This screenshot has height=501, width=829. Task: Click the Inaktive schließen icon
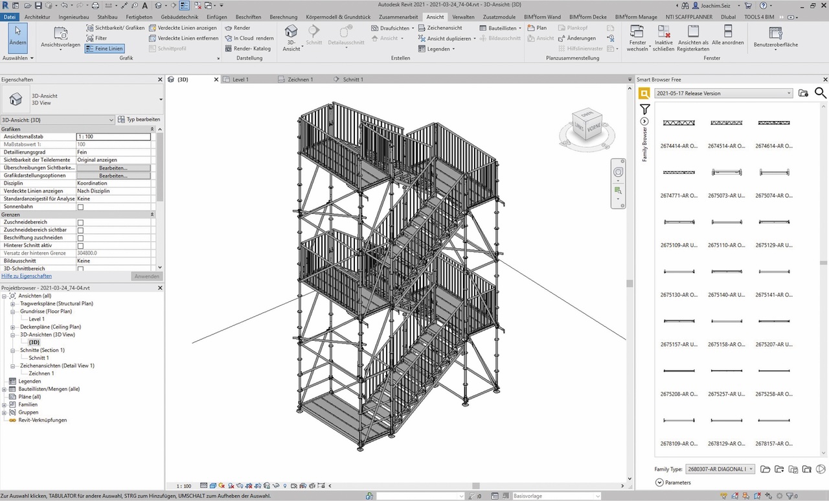pyautogui.click(x=663, y=32)
